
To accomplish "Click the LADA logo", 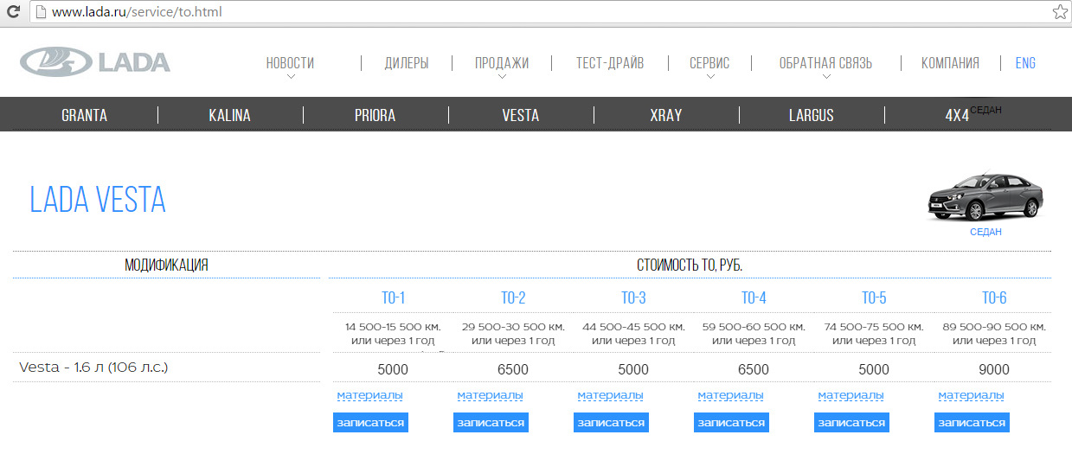I will [x=95, y=62].
